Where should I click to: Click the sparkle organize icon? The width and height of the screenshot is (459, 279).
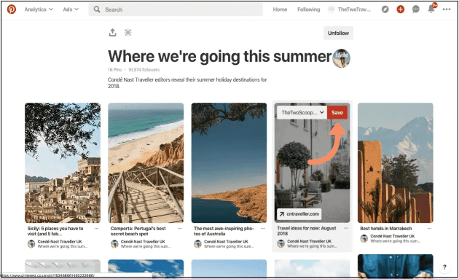pos(128,33)
